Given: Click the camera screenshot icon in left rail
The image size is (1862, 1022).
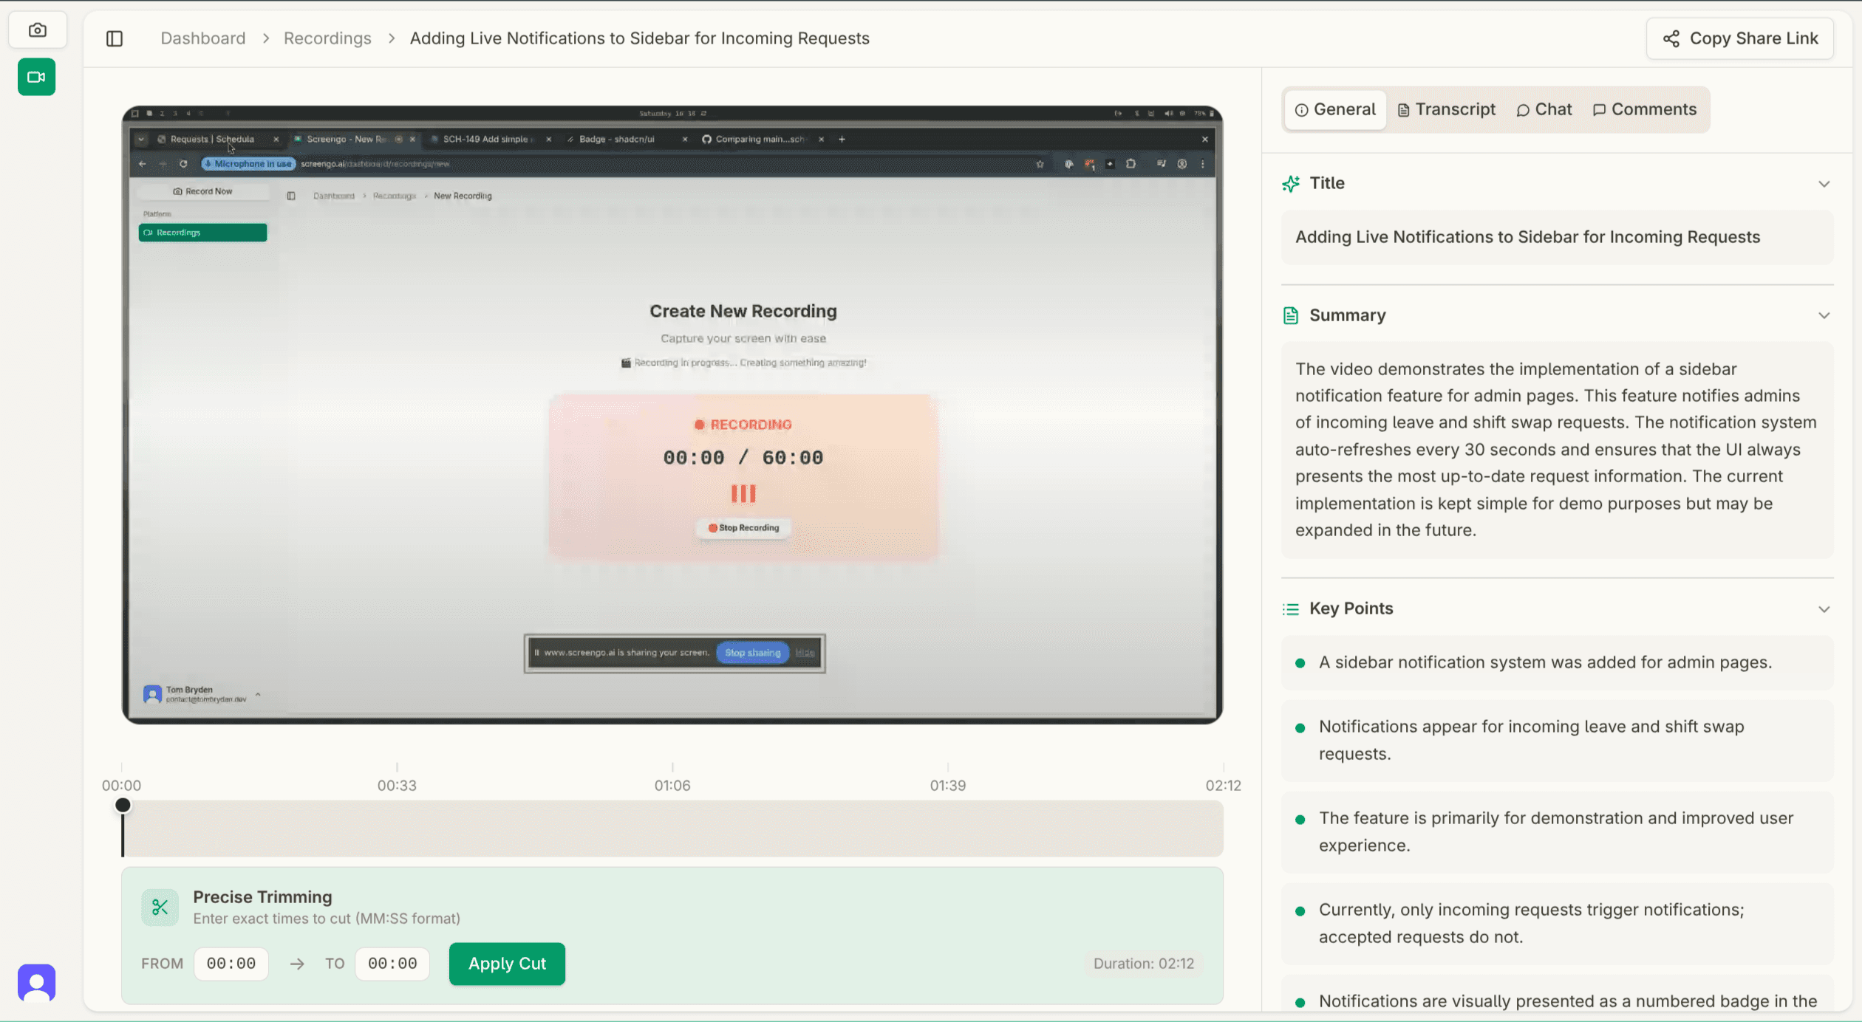Looking at the screenshot, I should click(x=37, y=30).
